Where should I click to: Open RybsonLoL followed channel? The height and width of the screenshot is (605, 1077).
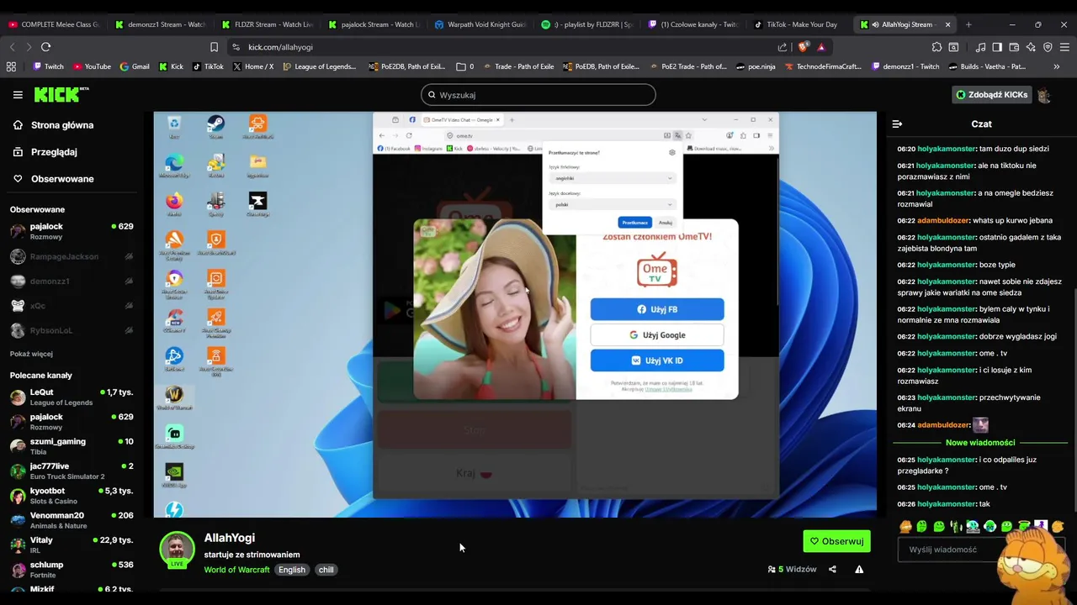(72, 330)
